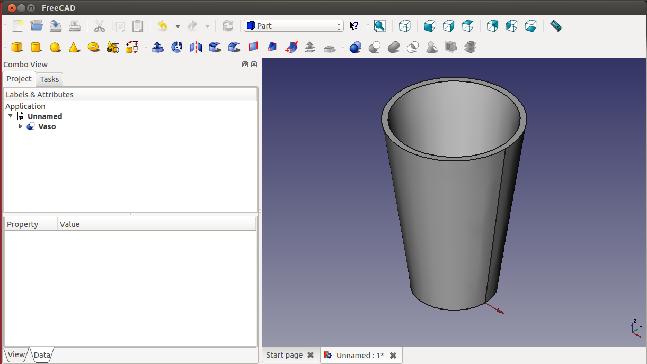Open the Start page tab
This screenshot has height=364, width=647.
pos(284,355)
